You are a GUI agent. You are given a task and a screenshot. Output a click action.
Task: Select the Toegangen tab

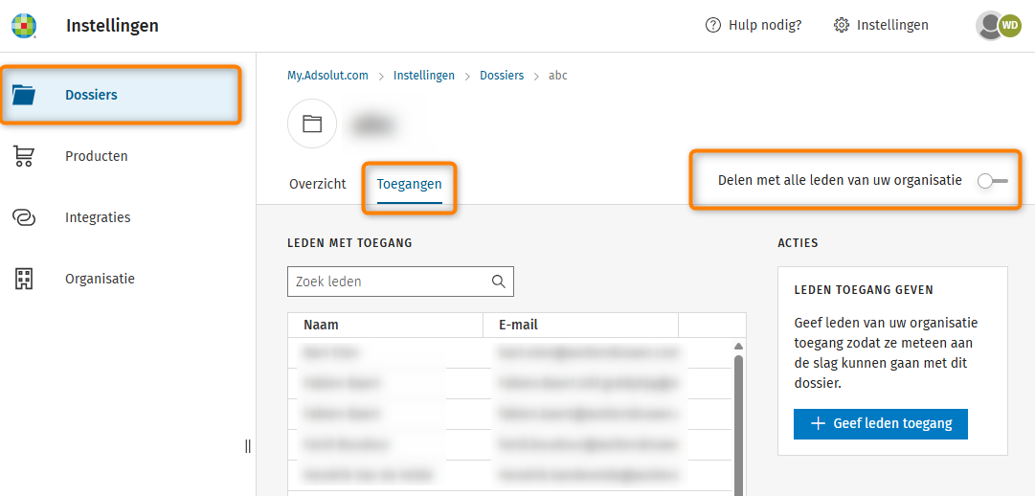[409, 184]
